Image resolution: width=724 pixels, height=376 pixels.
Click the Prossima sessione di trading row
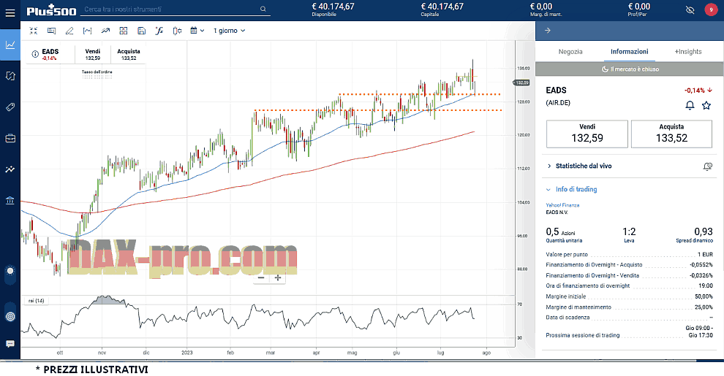pos(630,331)
